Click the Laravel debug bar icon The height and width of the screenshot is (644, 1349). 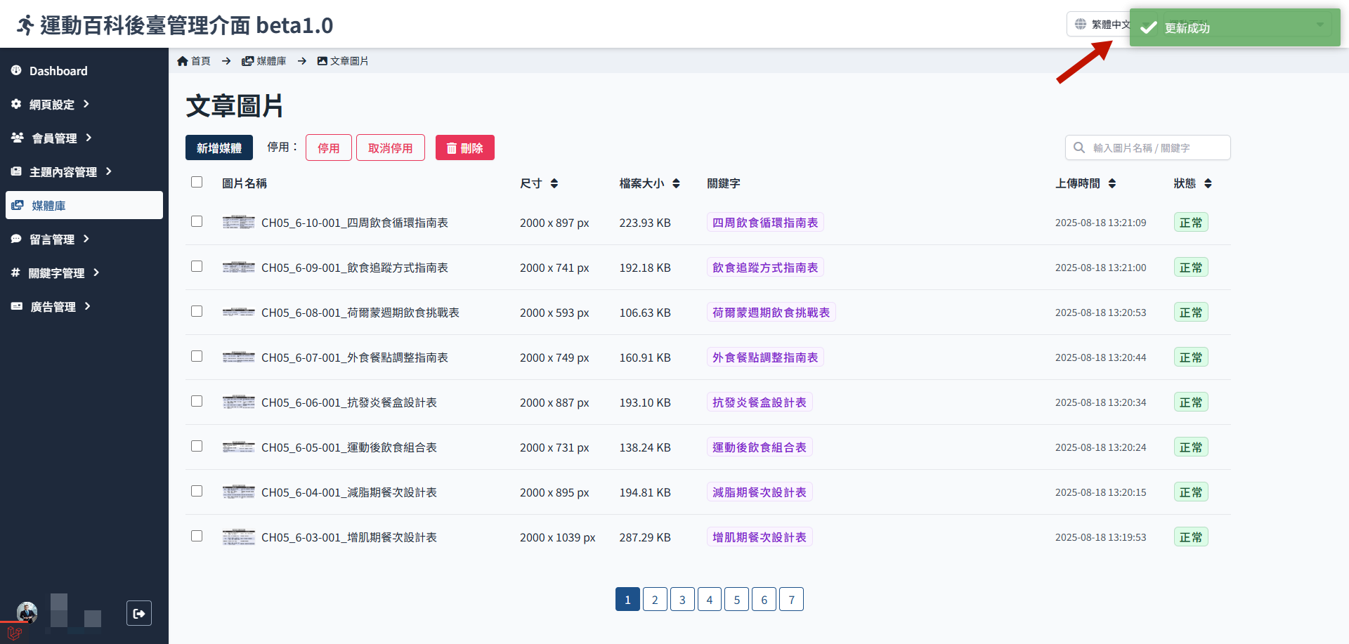(x=14, y=632)
